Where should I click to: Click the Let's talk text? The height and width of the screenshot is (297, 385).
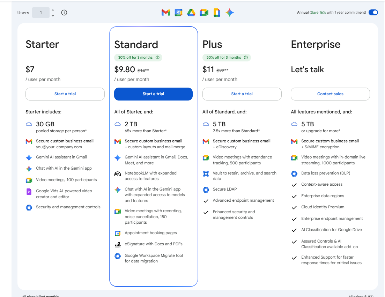(x=308, y=70)
